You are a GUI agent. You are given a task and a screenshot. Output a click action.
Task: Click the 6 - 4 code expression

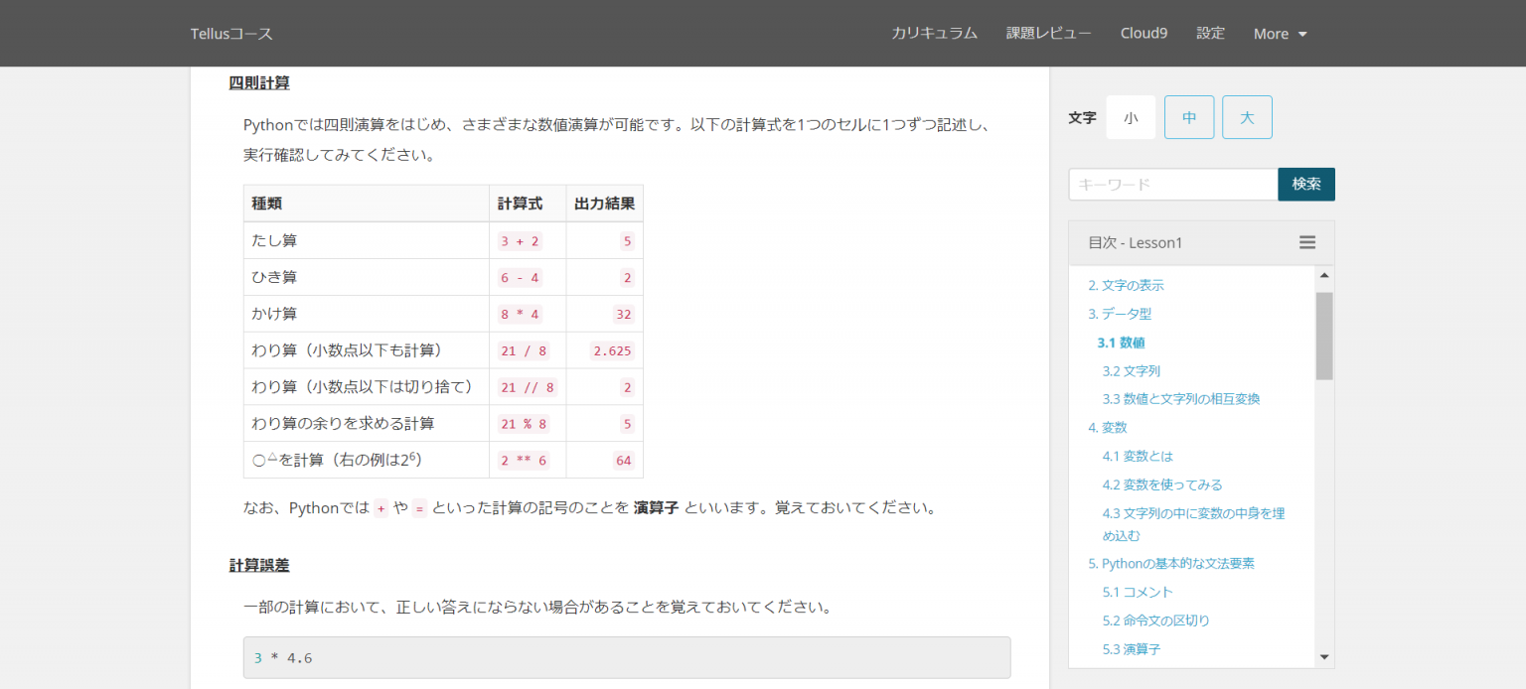pos(520,278)
